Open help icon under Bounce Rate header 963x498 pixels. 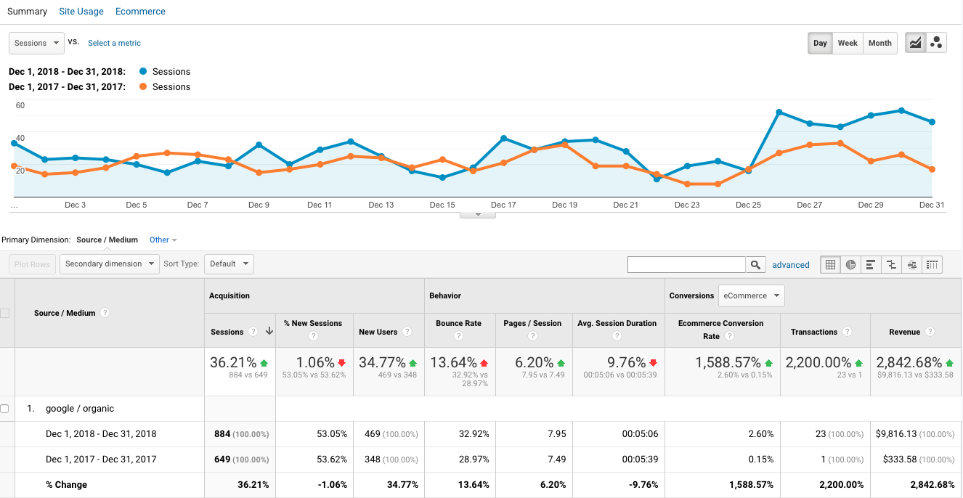pos(458,336)
